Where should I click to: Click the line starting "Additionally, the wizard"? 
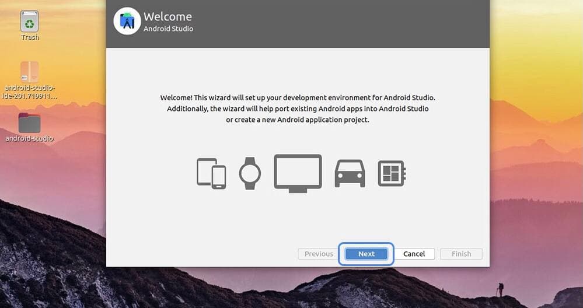tap(298, 109)
